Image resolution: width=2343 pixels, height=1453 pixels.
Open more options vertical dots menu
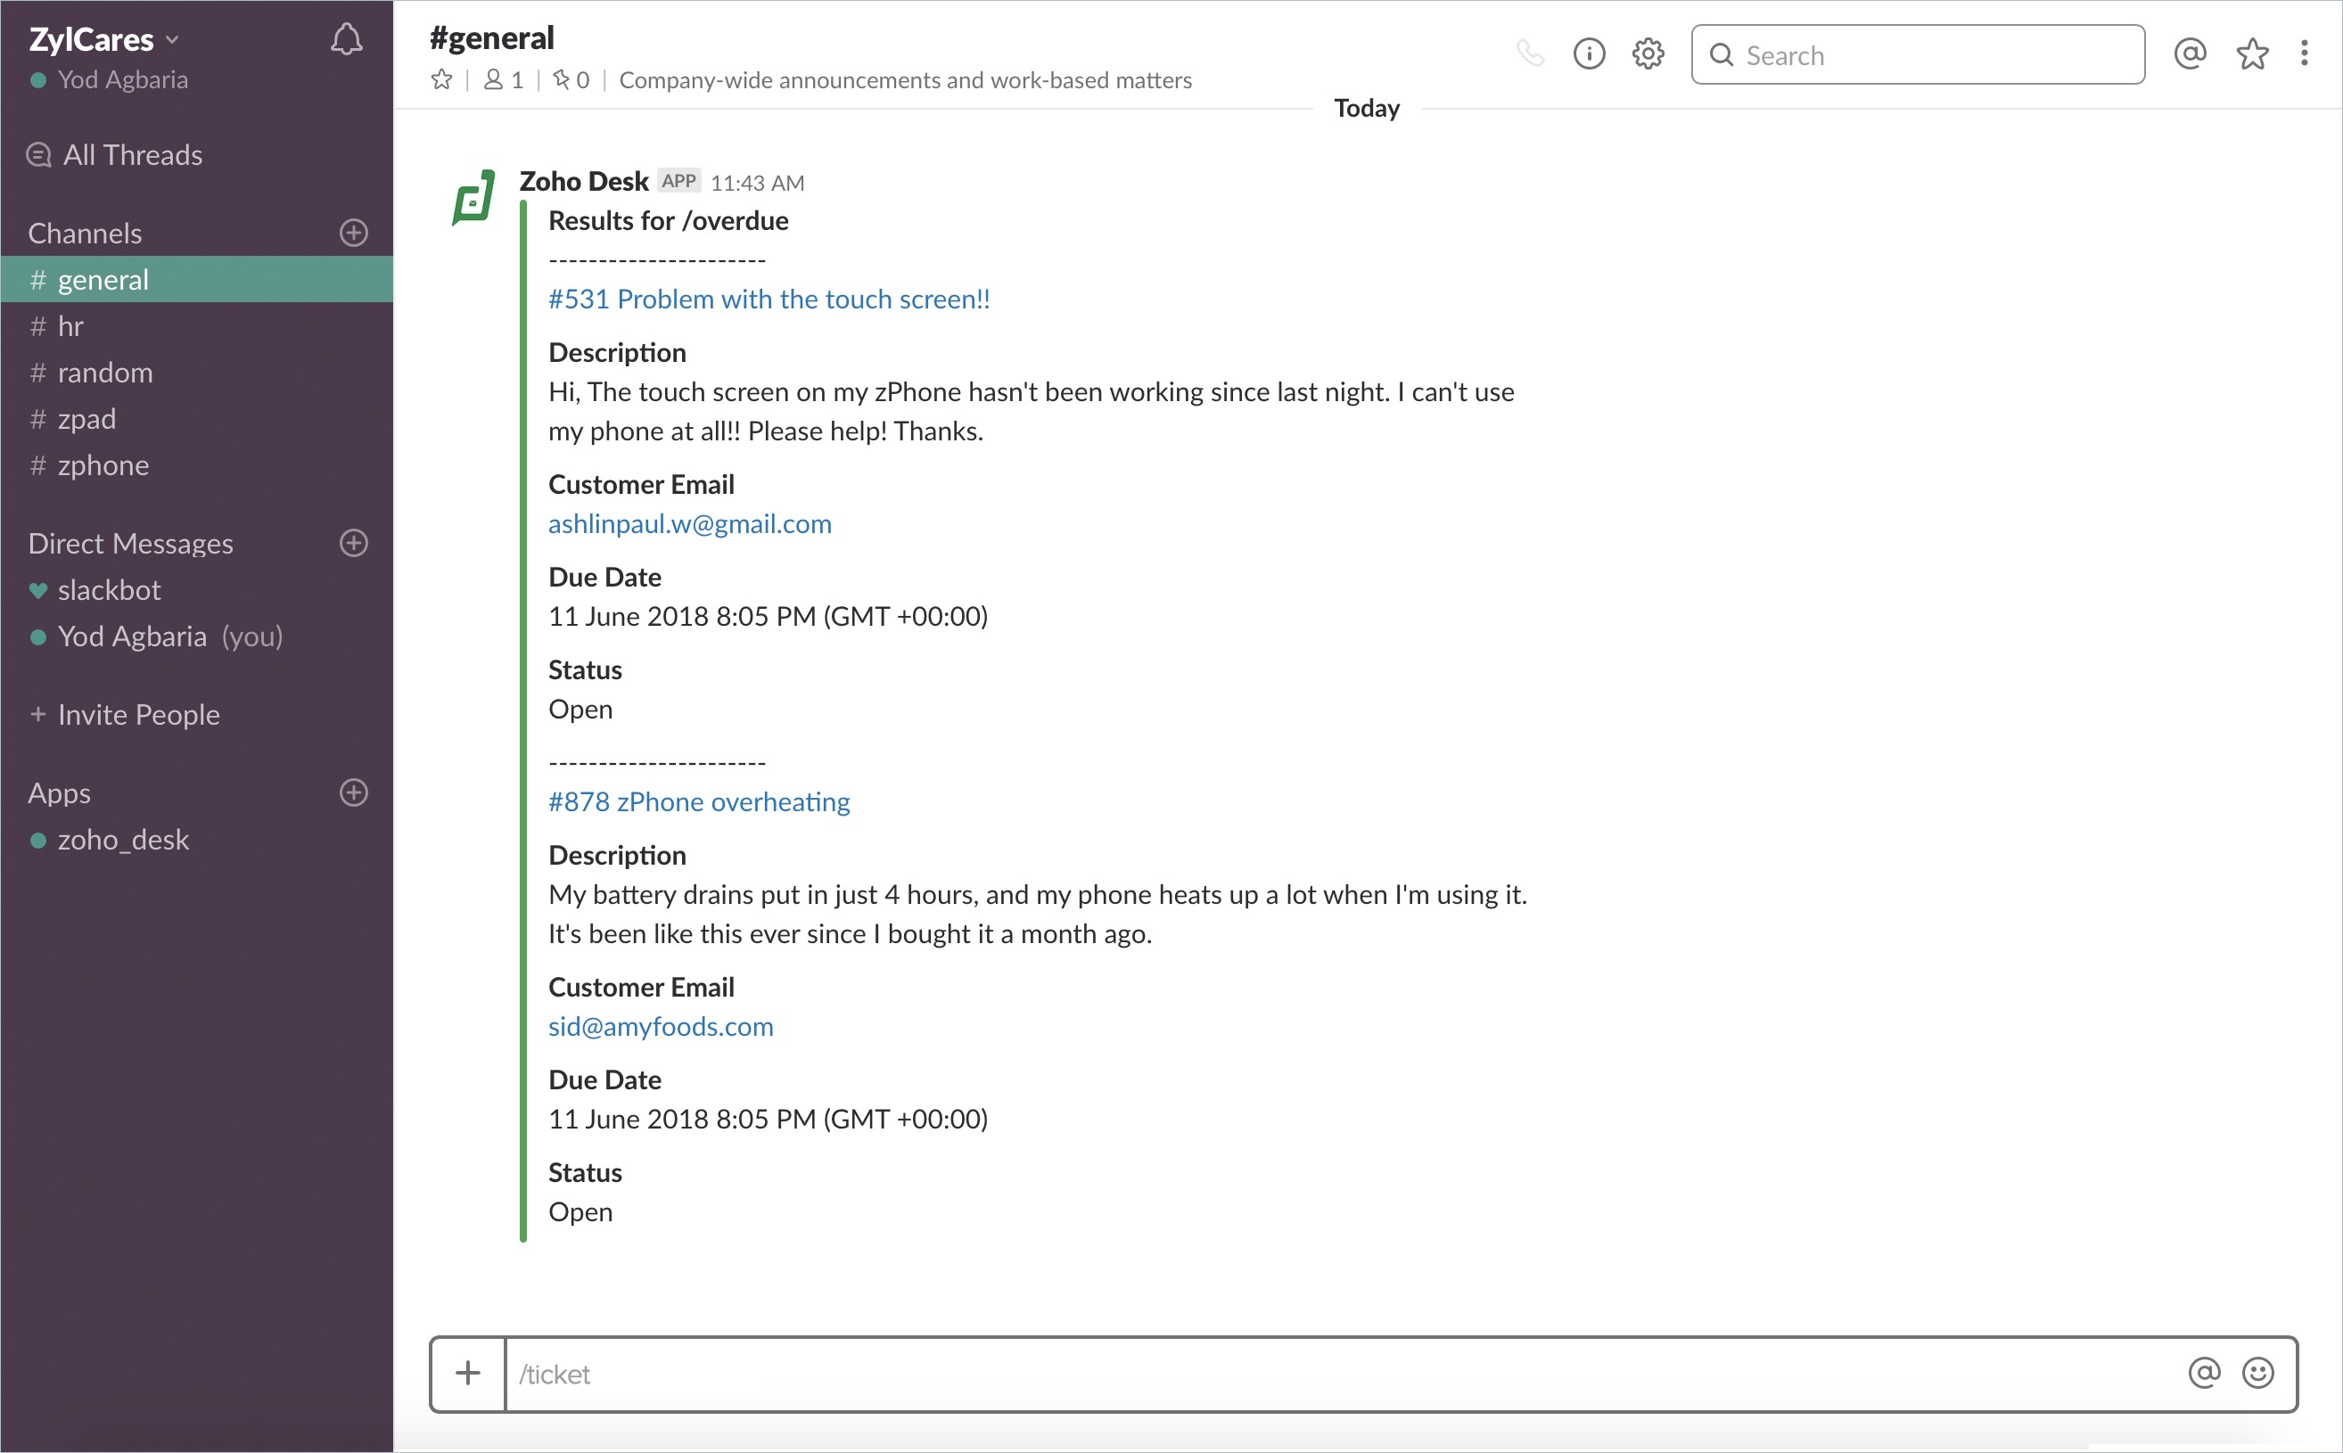point(2304,53)
